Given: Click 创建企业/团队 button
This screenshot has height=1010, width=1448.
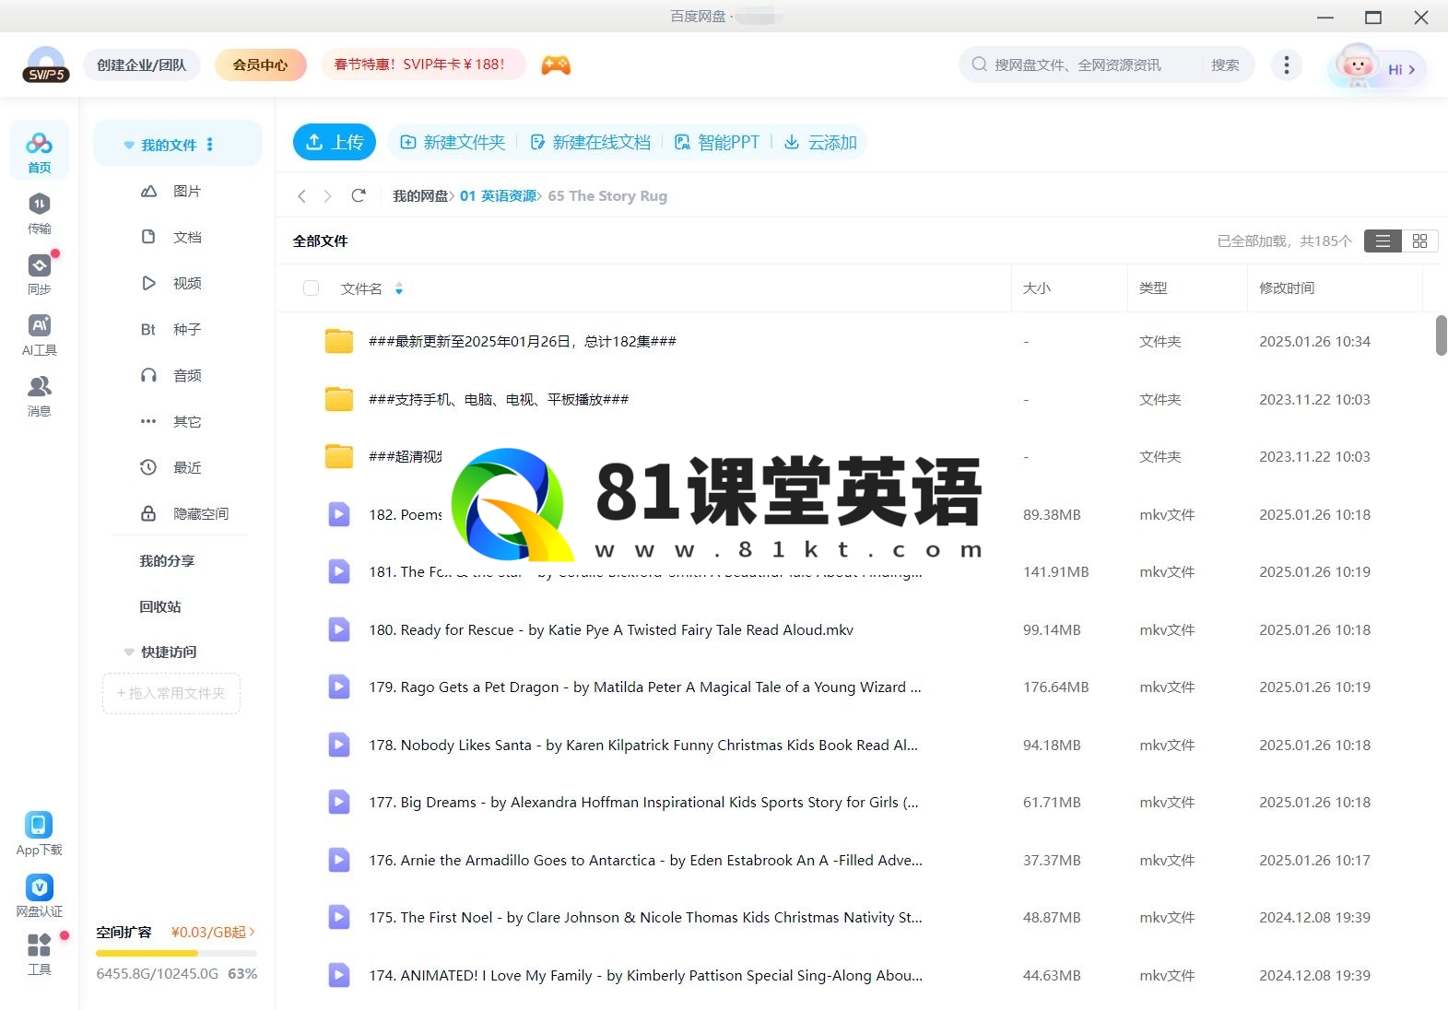Looking at the screenshot, I should click(142, 65).
